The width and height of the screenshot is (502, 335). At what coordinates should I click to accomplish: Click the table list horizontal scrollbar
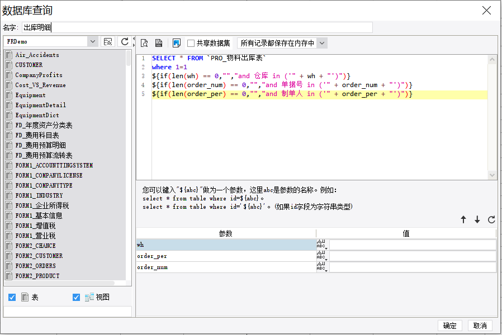(x=60, y=283)
